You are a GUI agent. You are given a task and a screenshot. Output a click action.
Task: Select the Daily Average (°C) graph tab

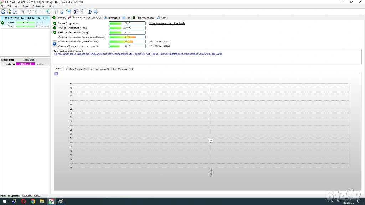pos(78,69)
